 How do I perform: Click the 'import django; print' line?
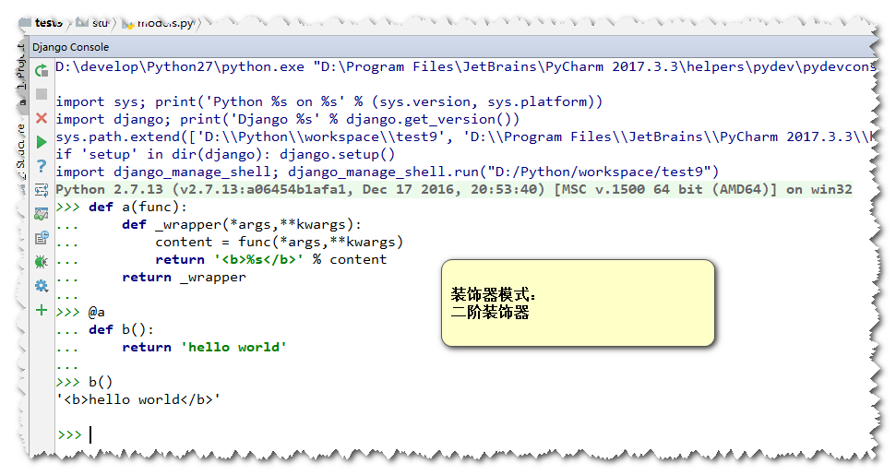[x=287, y=119]
